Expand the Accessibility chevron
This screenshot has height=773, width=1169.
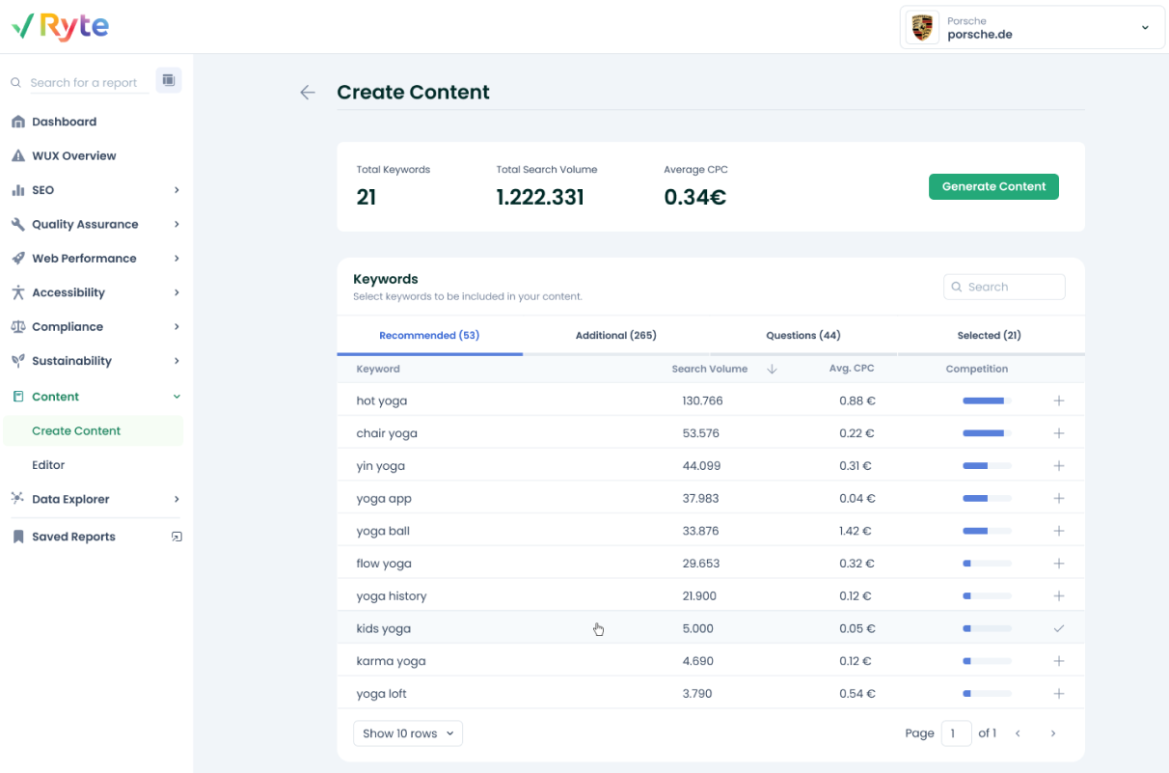(x=177, y=292)
